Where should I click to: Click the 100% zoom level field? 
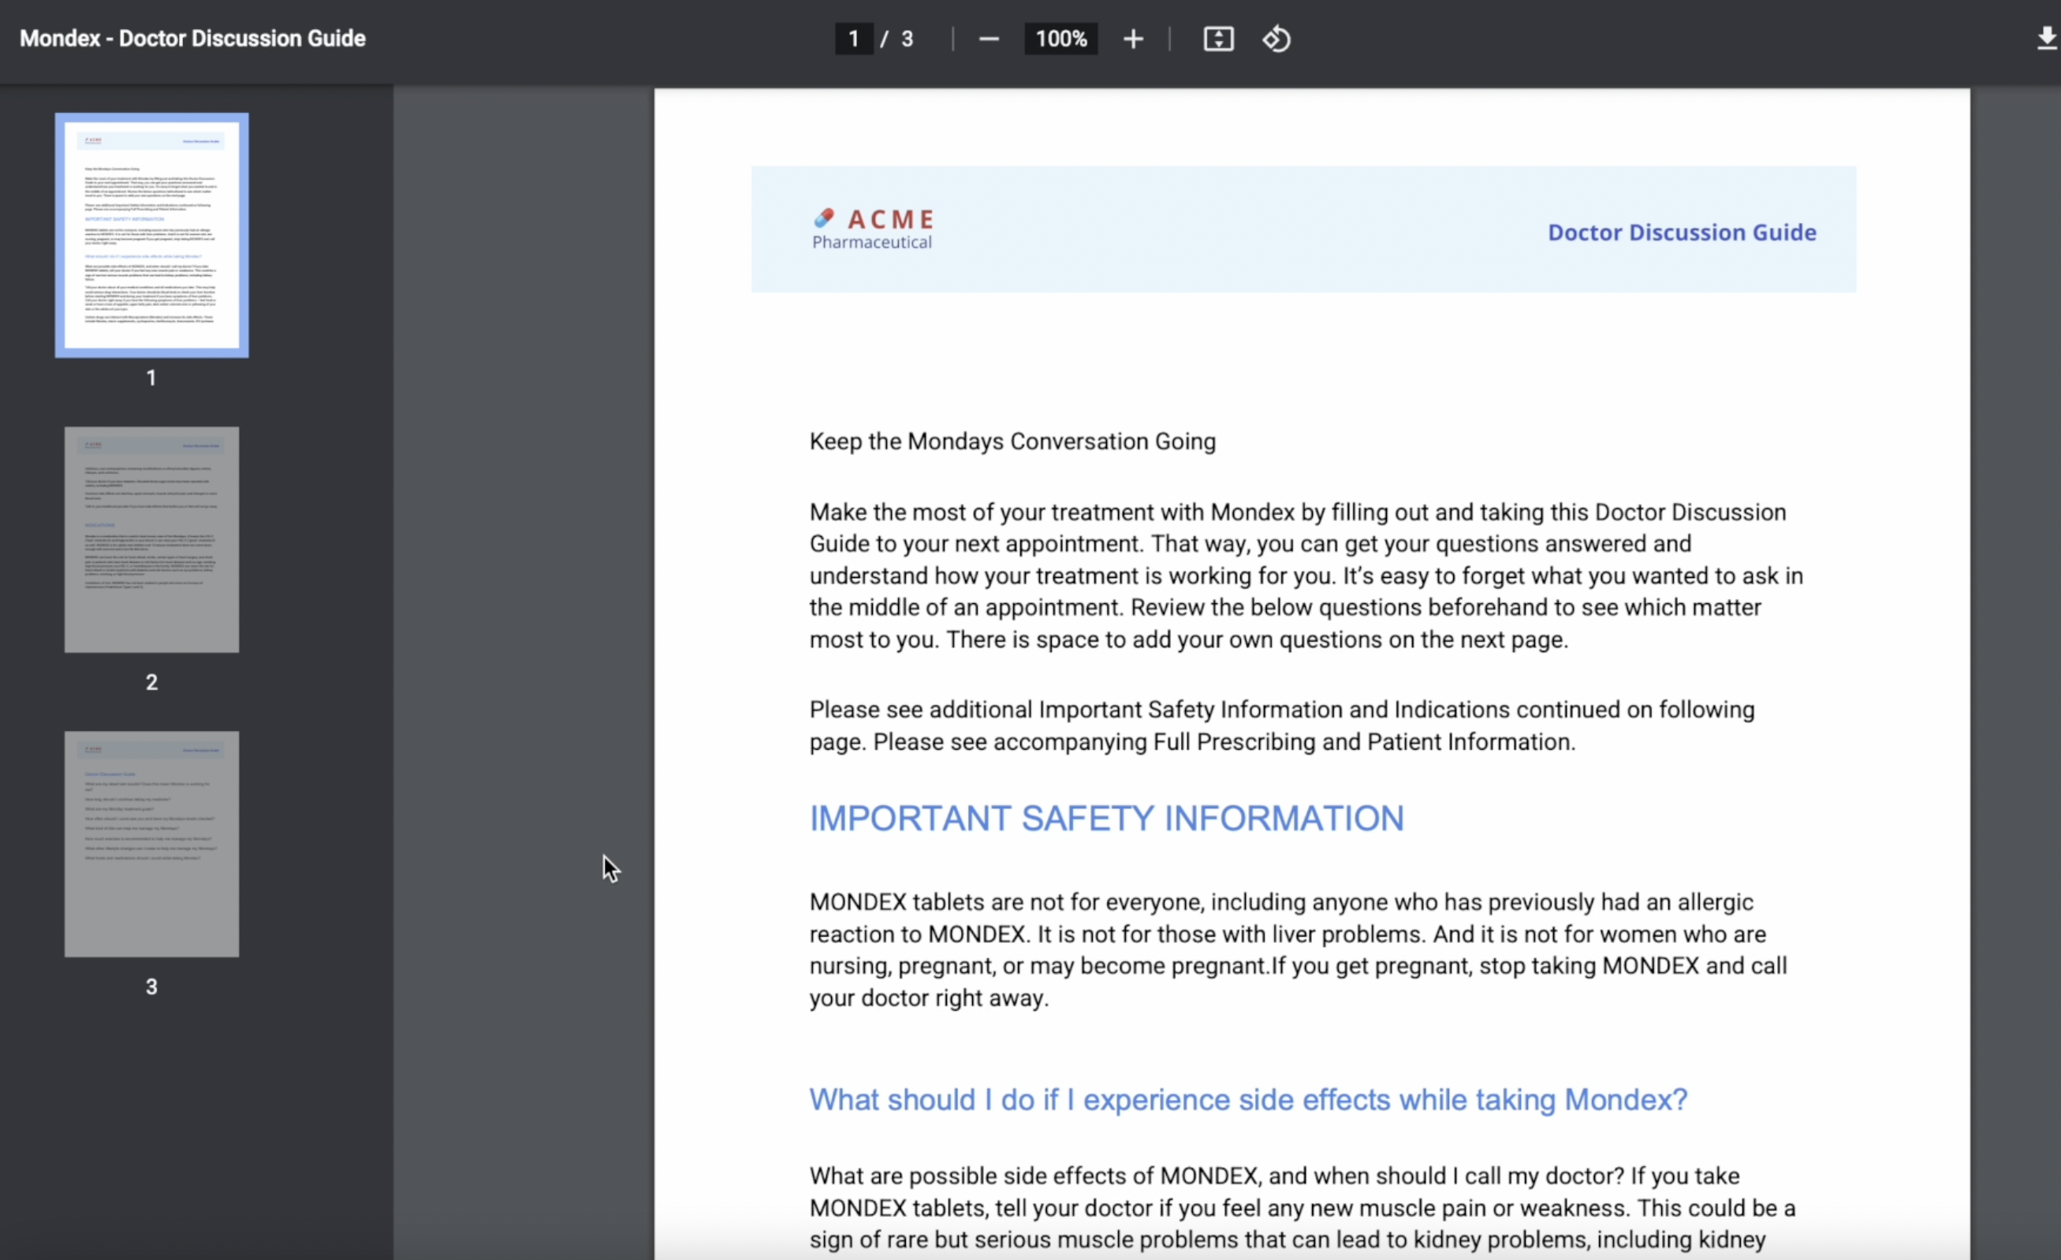[1060, 39]
